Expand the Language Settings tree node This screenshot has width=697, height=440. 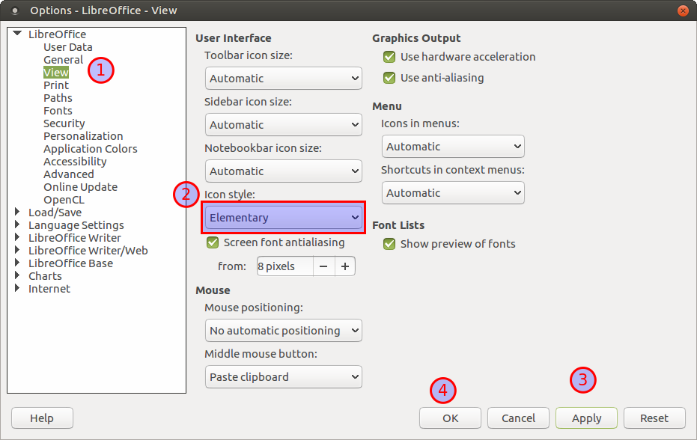point(17,224)
